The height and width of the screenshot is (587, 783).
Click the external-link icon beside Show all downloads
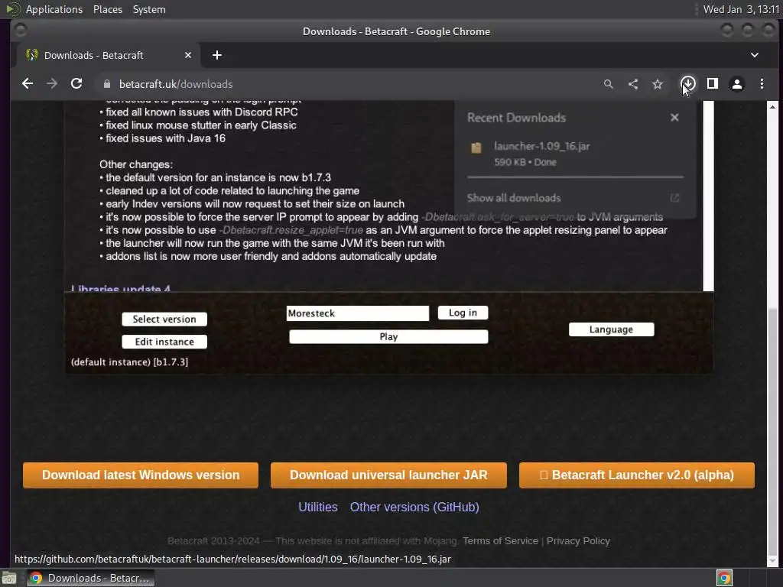(x=674, y=198)
